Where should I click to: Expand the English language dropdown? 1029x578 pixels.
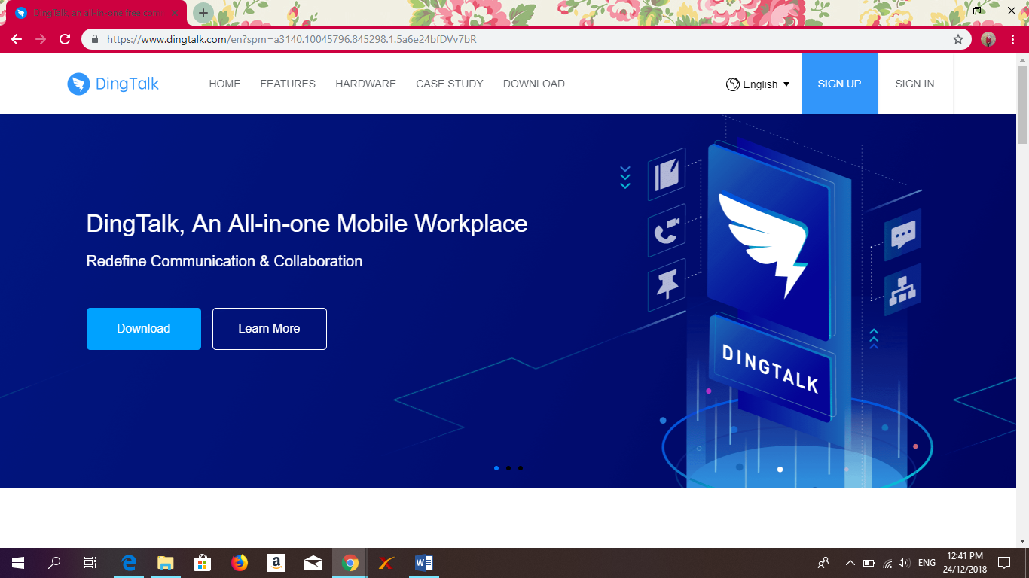pyautogui.click(x=759, y=84)
